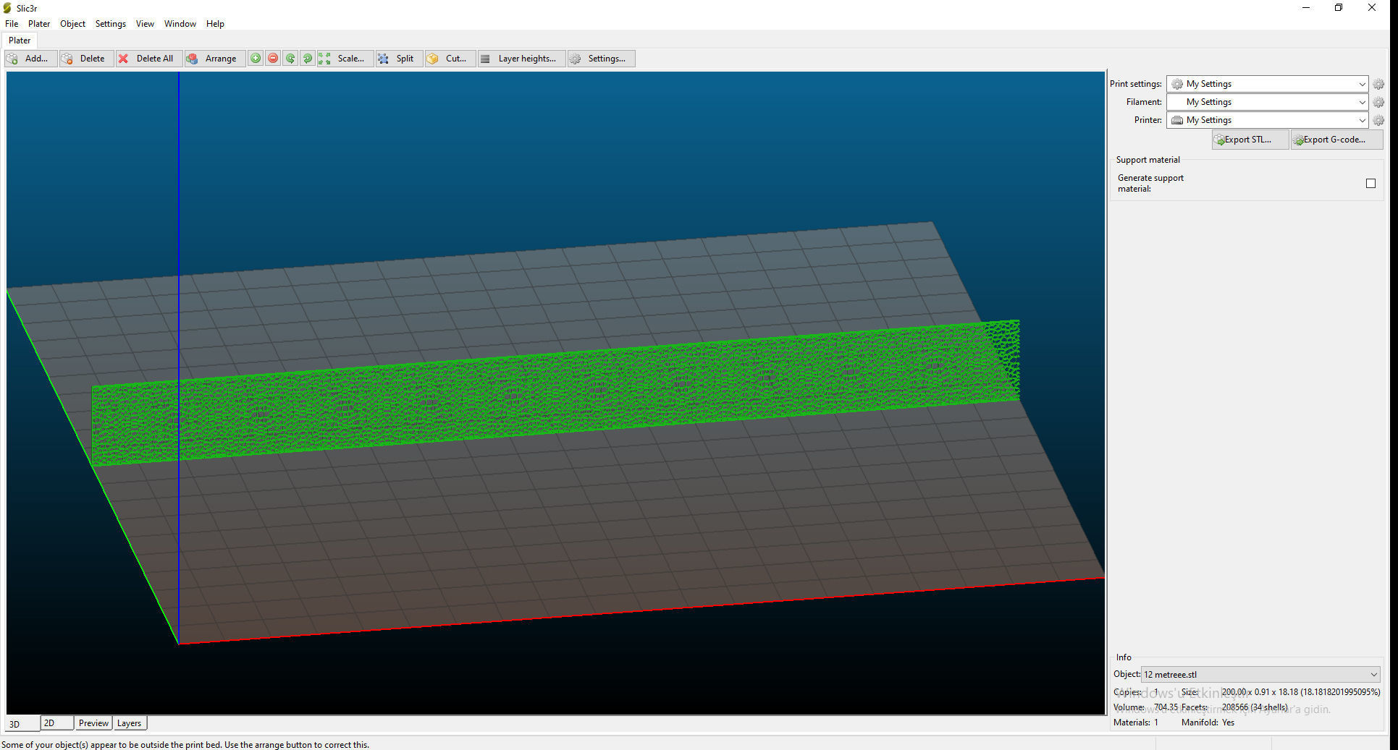
Task: Open the Object menu
Action: (x=72, y=24)
